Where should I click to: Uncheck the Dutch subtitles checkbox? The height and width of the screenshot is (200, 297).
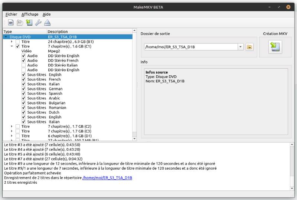[x=23, y=112]
